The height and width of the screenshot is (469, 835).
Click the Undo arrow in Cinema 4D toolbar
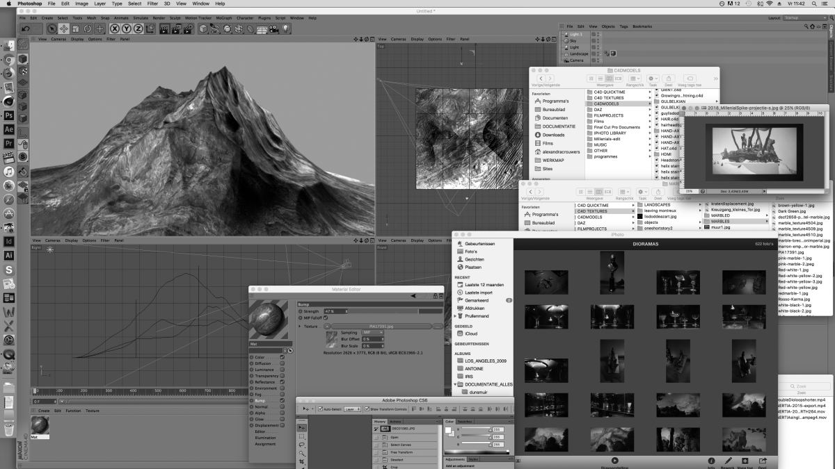pos(25,28)
